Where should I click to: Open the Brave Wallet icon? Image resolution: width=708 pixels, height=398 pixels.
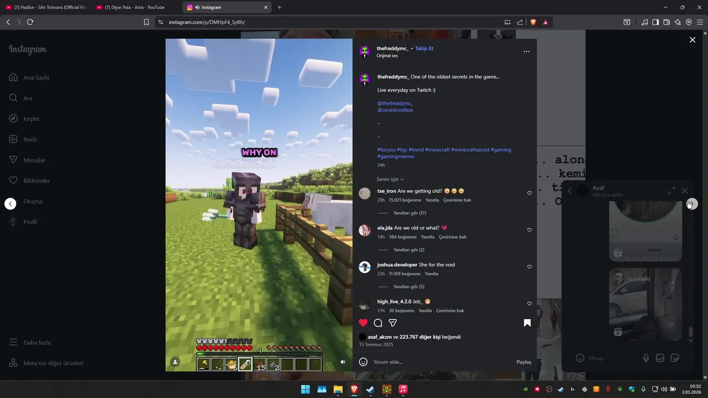coord(667,22)
